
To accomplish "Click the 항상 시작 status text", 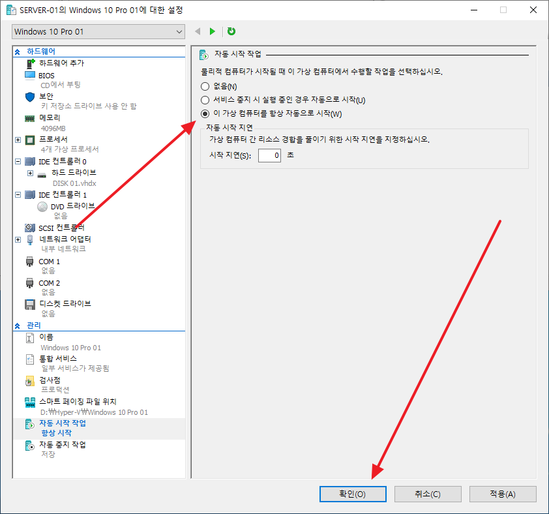I will coord(56,433).
